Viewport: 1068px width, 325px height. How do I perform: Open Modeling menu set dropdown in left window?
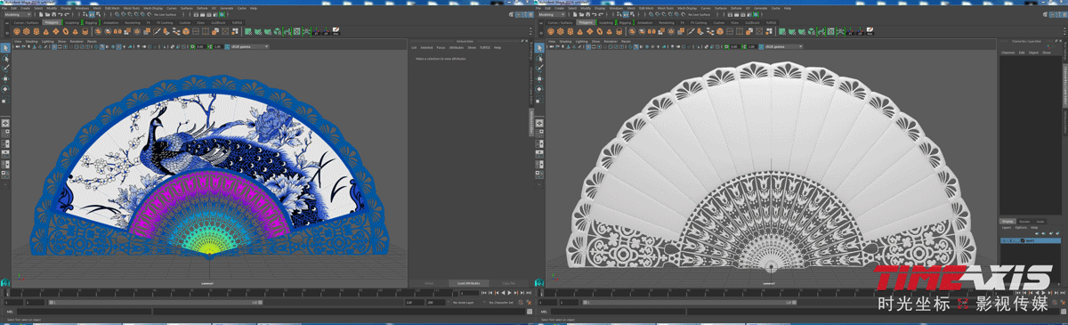tap(17, 14)
